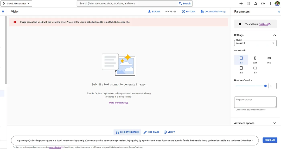The height and width of the screenshot is (153, 281).
Task: Select the 16:9 aspect ratio
Action: coord(269,60)
